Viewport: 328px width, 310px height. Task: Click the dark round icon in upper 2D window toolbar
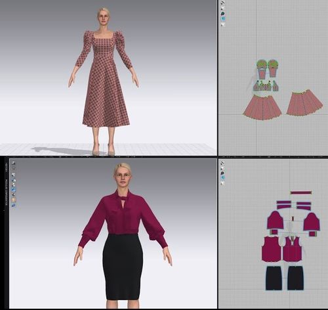coord(222,14)
